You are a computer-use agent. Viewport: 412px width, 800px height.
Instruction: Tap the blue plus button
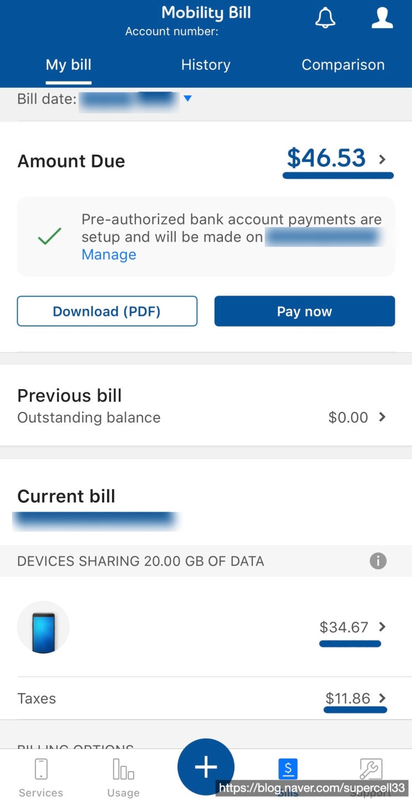coord(206,767)
